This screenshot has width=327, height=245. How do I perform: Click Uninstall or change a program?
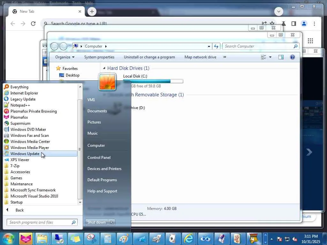pyautogui.click(x=149, y=57)
